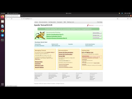Click the Manager App button
The width and height of the screenshot is (132, 99).
[x=97, y=35]
